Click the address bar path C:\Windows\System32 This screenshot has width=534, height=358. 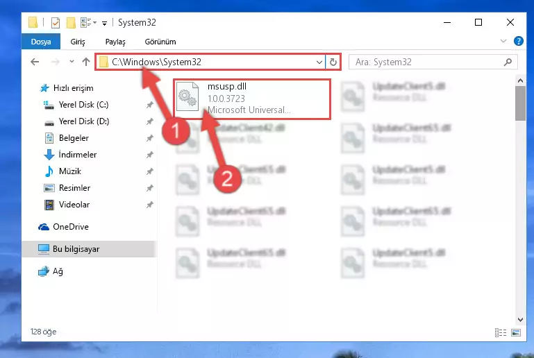[156, 62]
